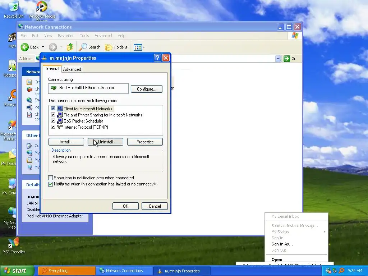
Task: Click Cancel in the Properties dialog
Action: tap(155, 206)
